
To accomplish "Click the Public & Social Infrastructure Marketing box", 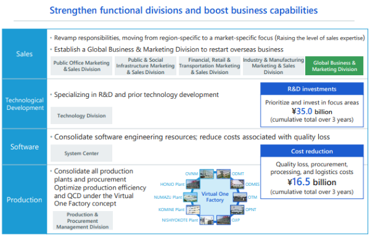I will 146,66.
